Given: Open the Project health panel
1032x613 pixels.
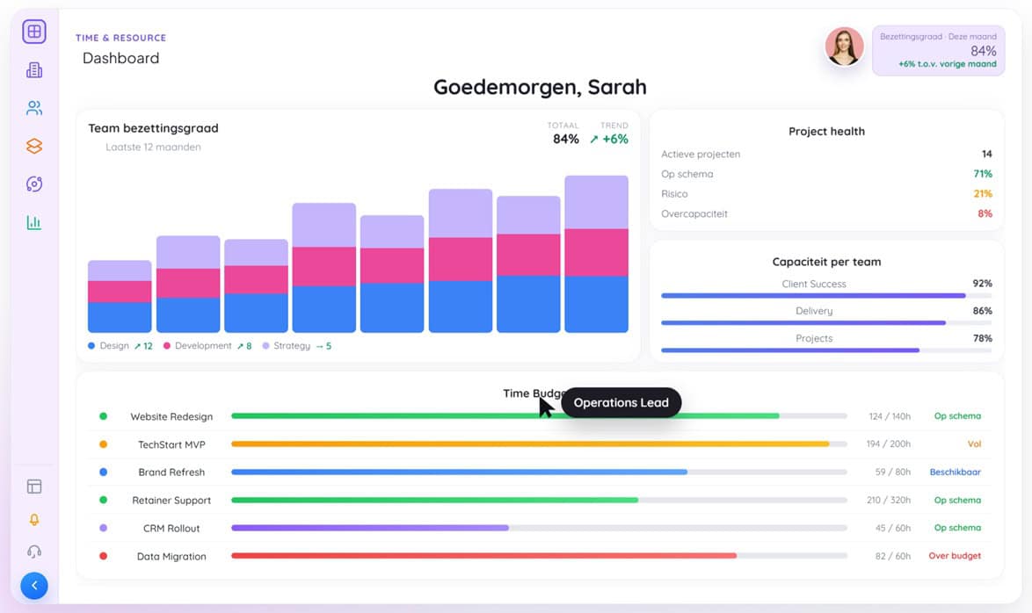Looking at the screenshot, I should [x=826, y=131].
